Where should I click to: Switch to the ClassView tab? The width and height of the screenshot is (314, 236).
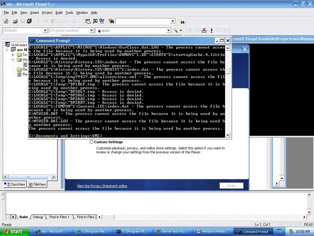[15, 184]
